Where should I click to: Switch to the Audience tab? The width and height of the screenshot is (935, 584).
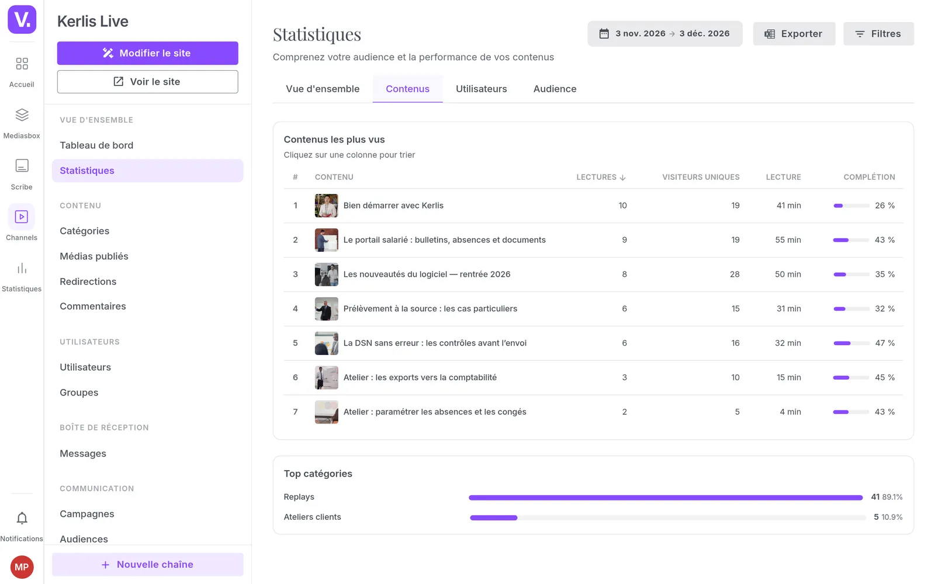point(555,89)
